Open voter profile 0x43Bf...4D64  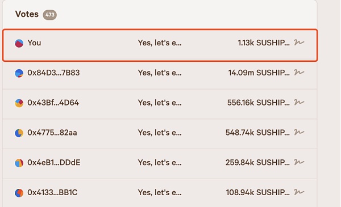click(53, 103)
